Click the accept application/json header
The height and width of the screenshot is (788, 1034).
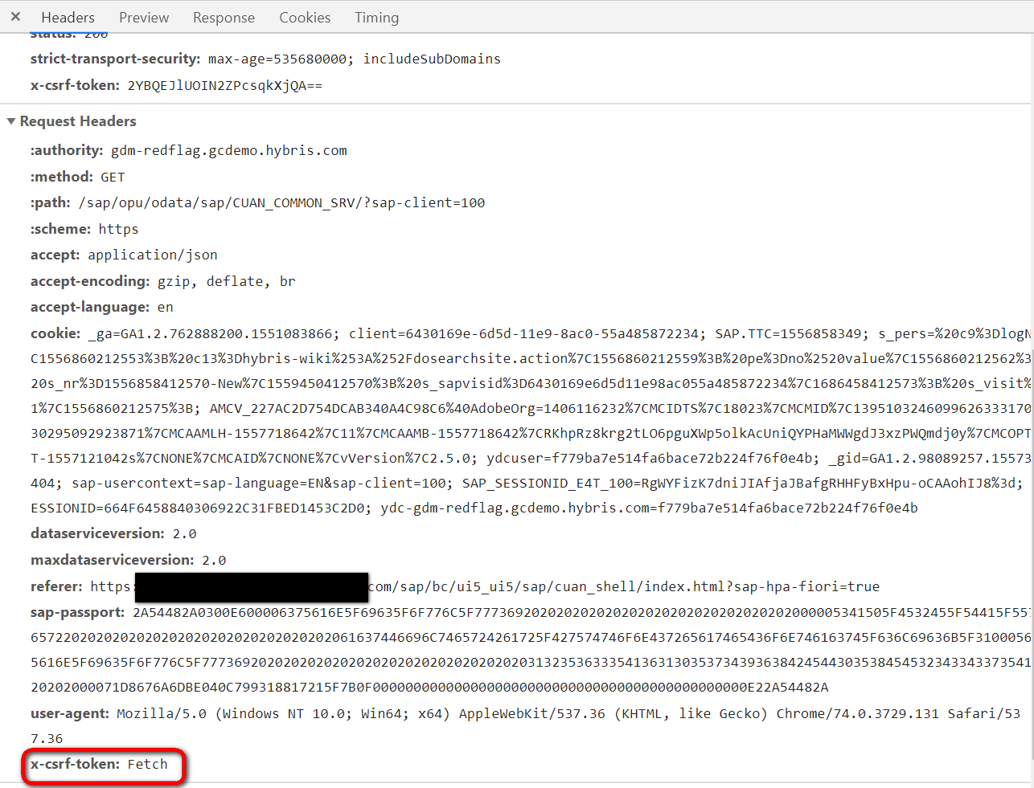pyautogui.click(x=124, y=255)
